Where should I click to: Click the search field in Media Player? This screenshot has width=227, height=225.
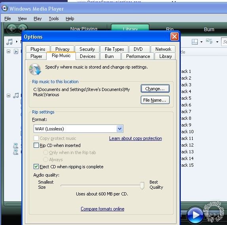click(224, 42)
